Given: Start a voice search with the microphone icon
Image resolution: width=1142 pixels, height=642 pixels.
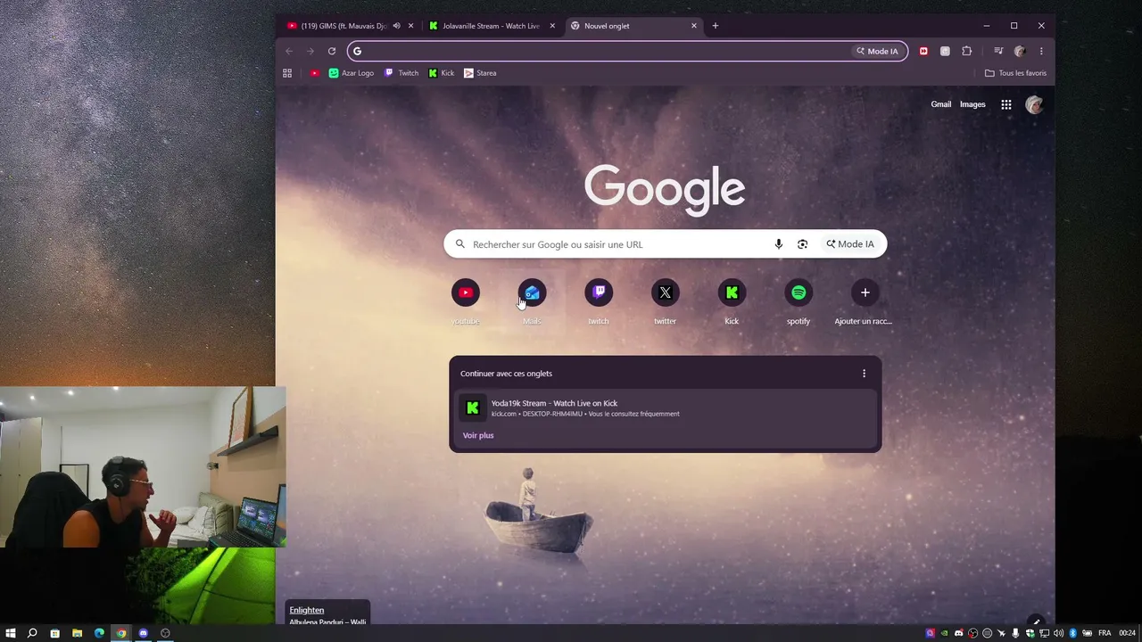Looking at the screenshot, I should pyautogui.click(x=779, y=244).
